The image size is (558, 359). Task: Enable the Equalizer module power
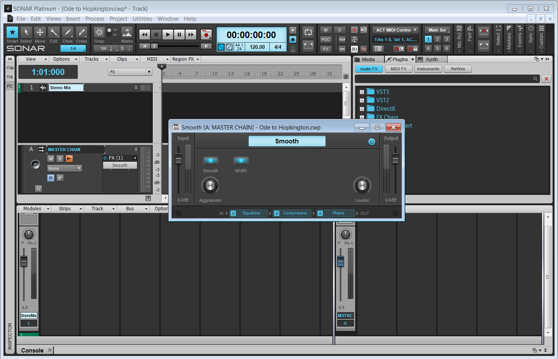233,213
